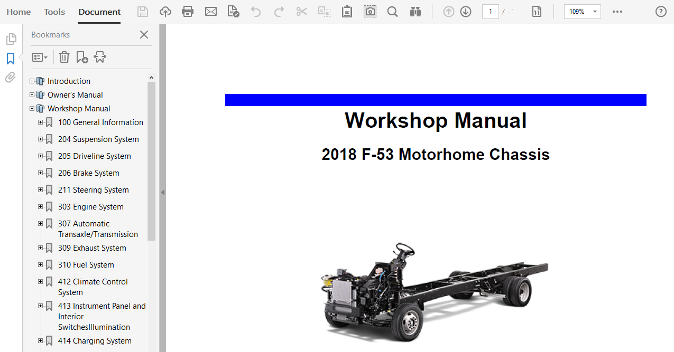Click the page number input field
This screenshot has width=674, height=352.
(x=490, y=11)
